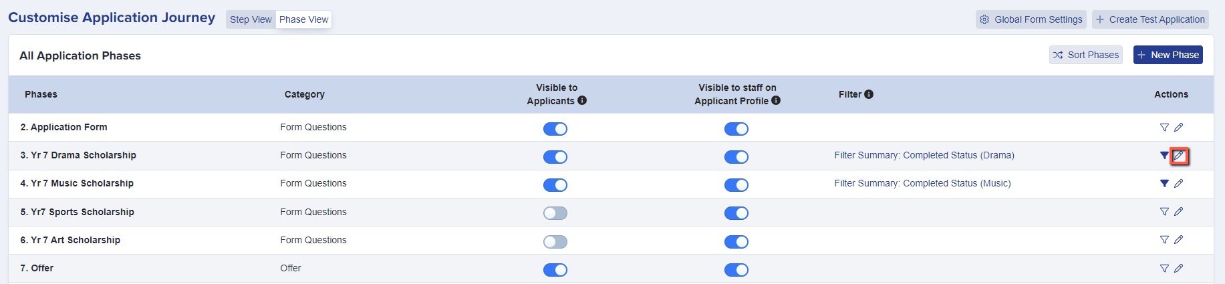The height and width of the screenshot is (284, 1225).
Task: Open filter for Yr 7 Drama Scholarship
Action: [1164, 155]
